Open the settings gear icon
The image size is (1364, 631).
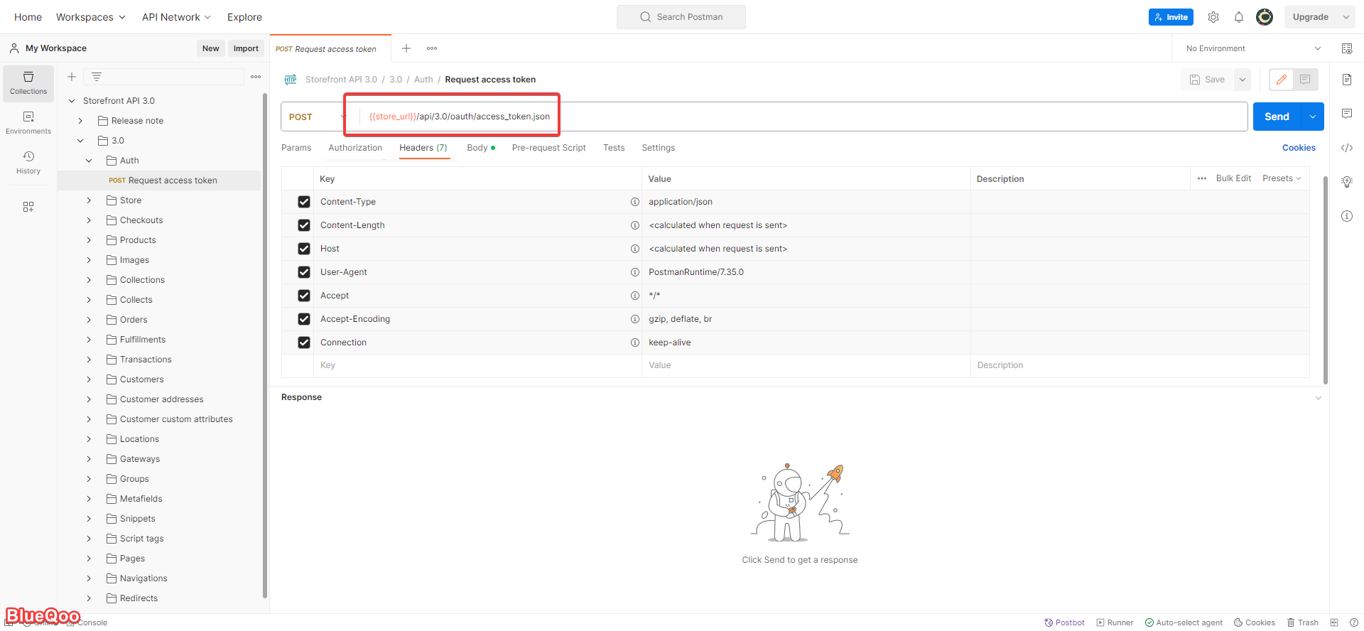pyautogui.click(x=1213, y=17)
